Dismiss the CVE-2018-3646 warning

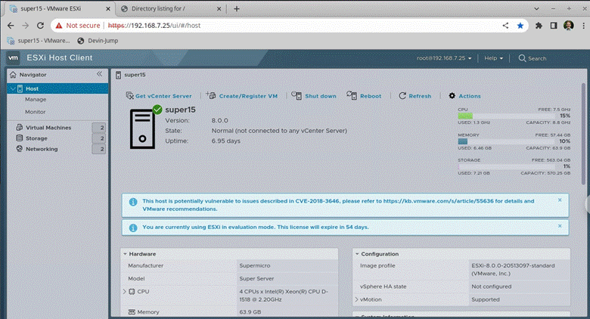[560, 200]
